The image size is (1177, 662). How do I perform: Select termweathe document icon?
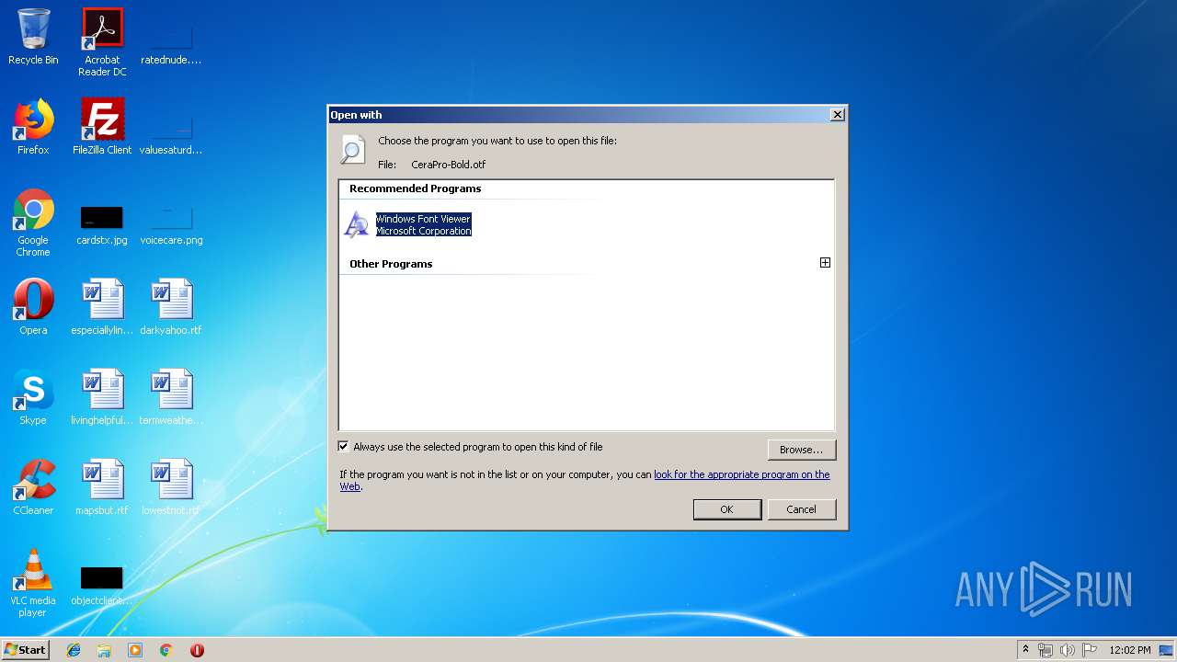(171, 397)
